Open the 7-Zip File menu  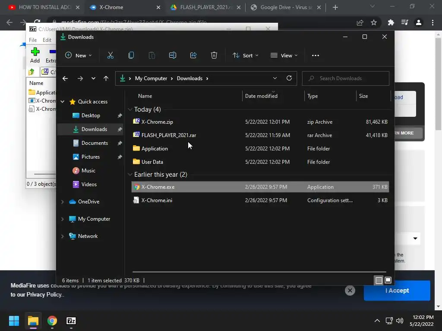33,40
